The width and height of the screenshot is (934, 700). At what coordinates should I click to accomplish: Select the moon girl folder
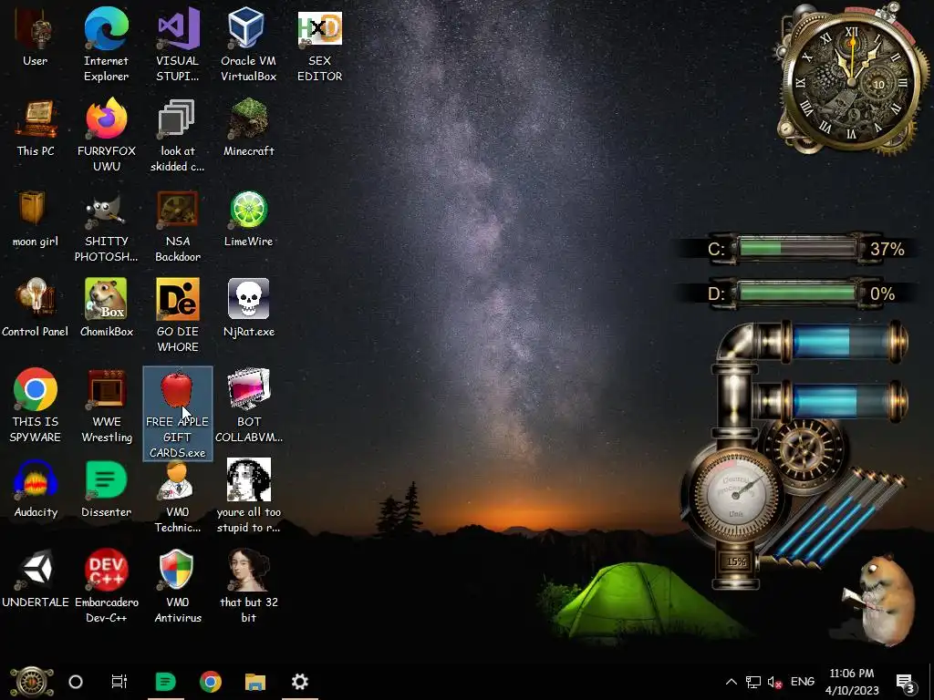pyautogui.click(x=36, y=218)
